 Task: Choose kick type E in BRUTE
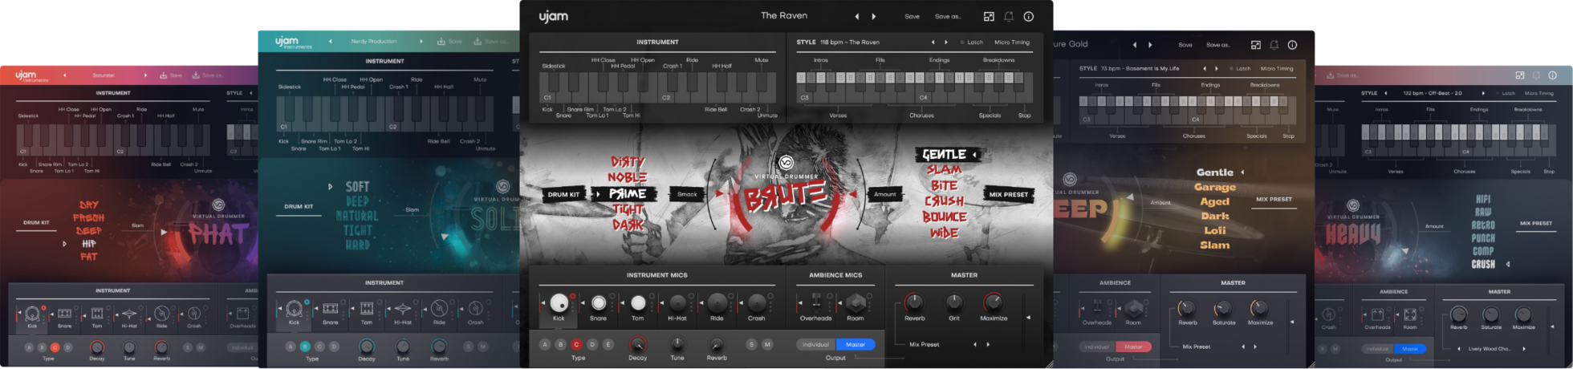(x=608, y=344)
